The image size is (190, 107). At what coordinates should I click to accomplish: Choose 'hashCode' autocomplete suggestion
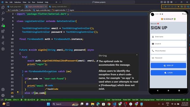[71, 89]
